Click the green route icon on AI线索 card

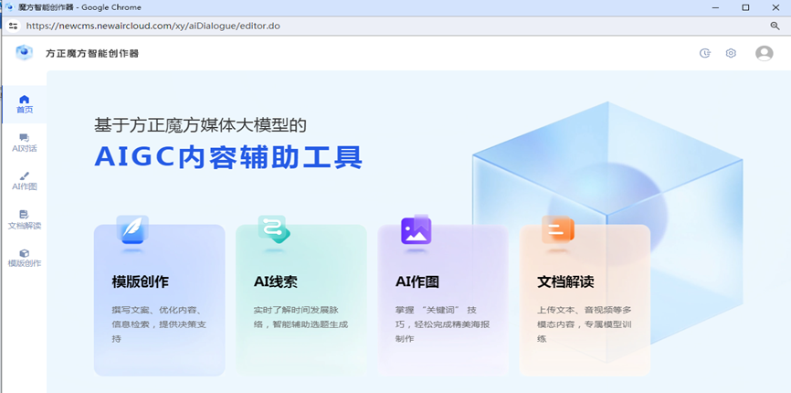274,228
